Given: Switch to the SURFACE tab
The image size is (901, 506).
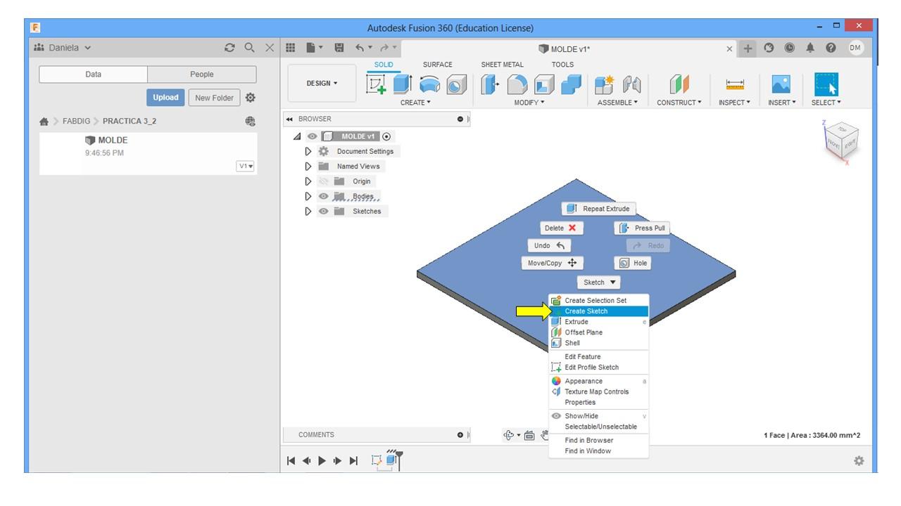Looking at the screenshot, I should click(x=438, y=65).
